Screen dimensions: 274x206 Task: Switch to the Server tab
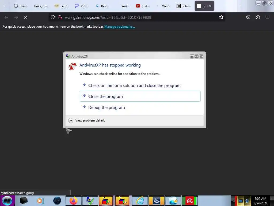[x=21, y=6]
